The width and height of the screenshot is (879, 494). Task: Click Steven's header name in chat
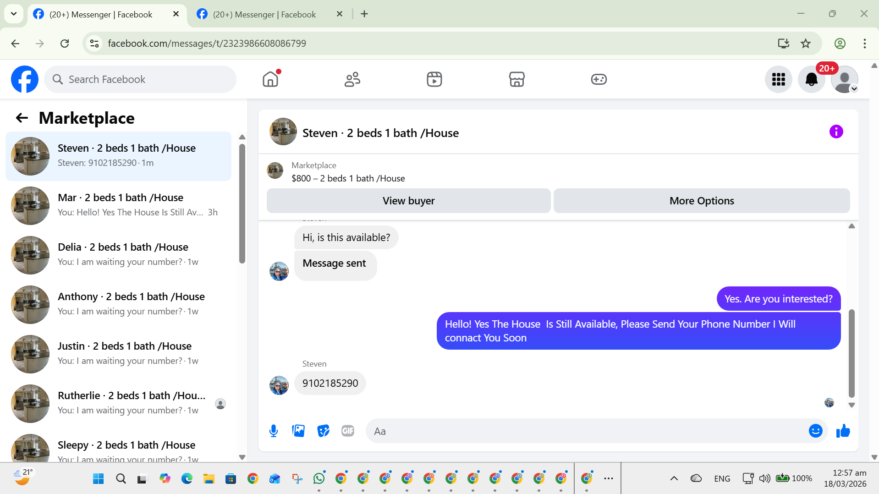pyautogui.click(x=380, y=133)
